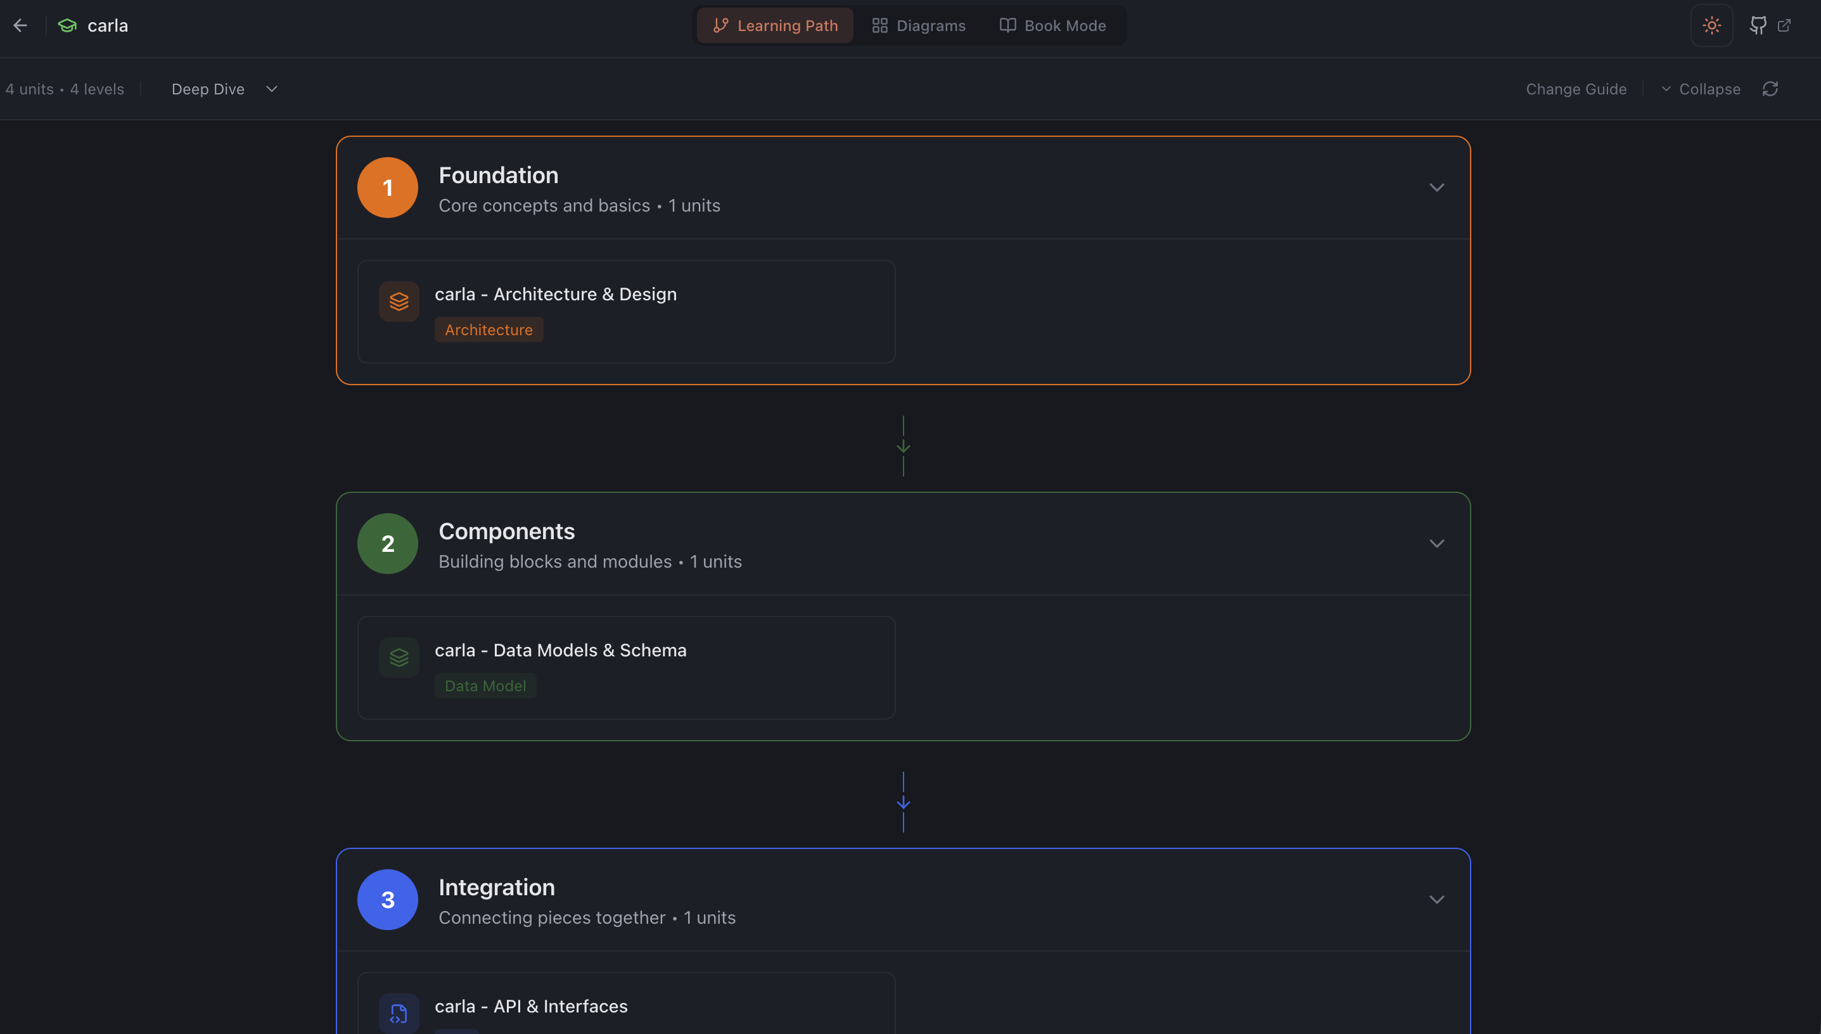
Task: Click the back arrow next to carla
Action: pyautogui.click(x=20, y=25)
